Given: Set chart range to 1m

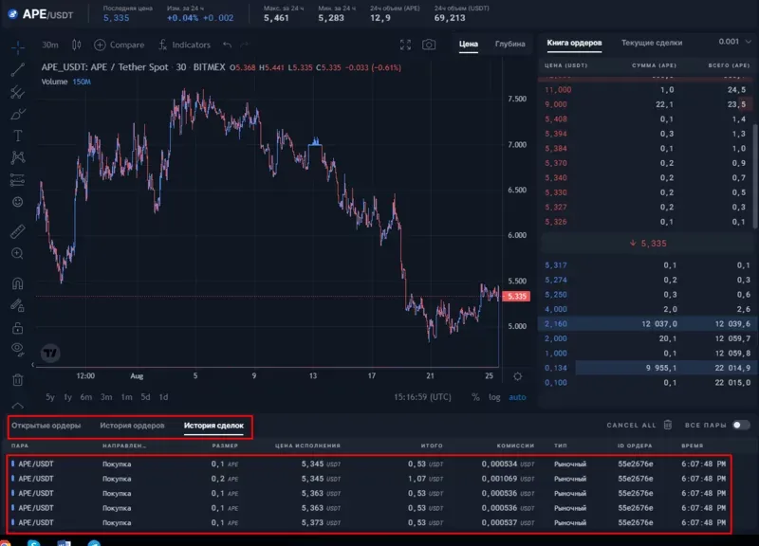Looking at the screenshot, I should (126, 397).
